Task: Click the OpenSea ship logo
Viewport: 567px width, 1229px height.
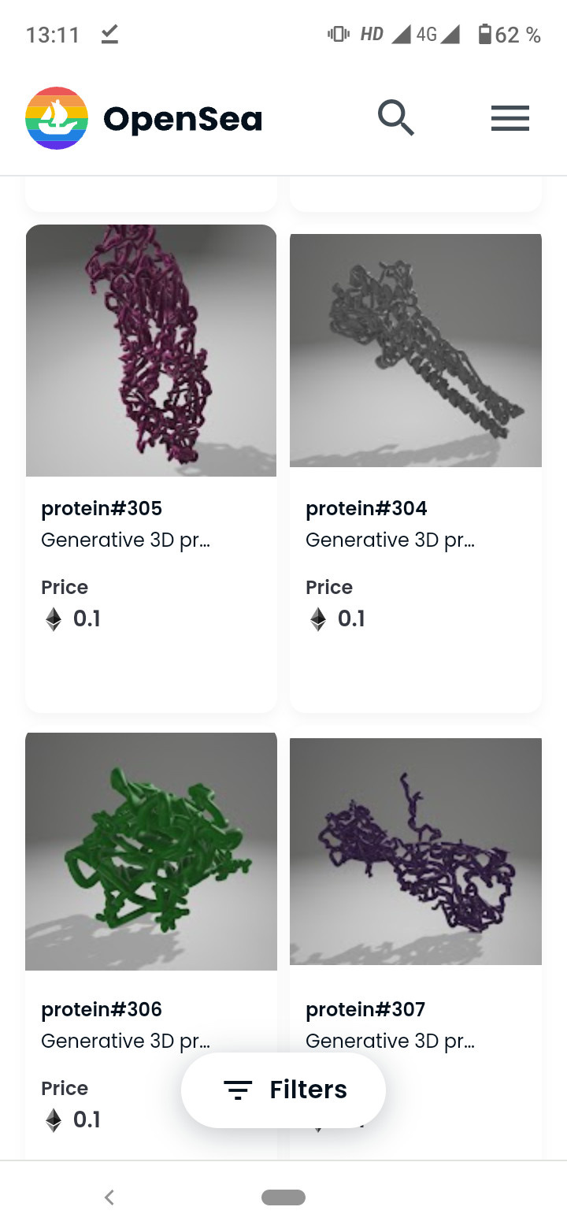Action: click(56, 117)
